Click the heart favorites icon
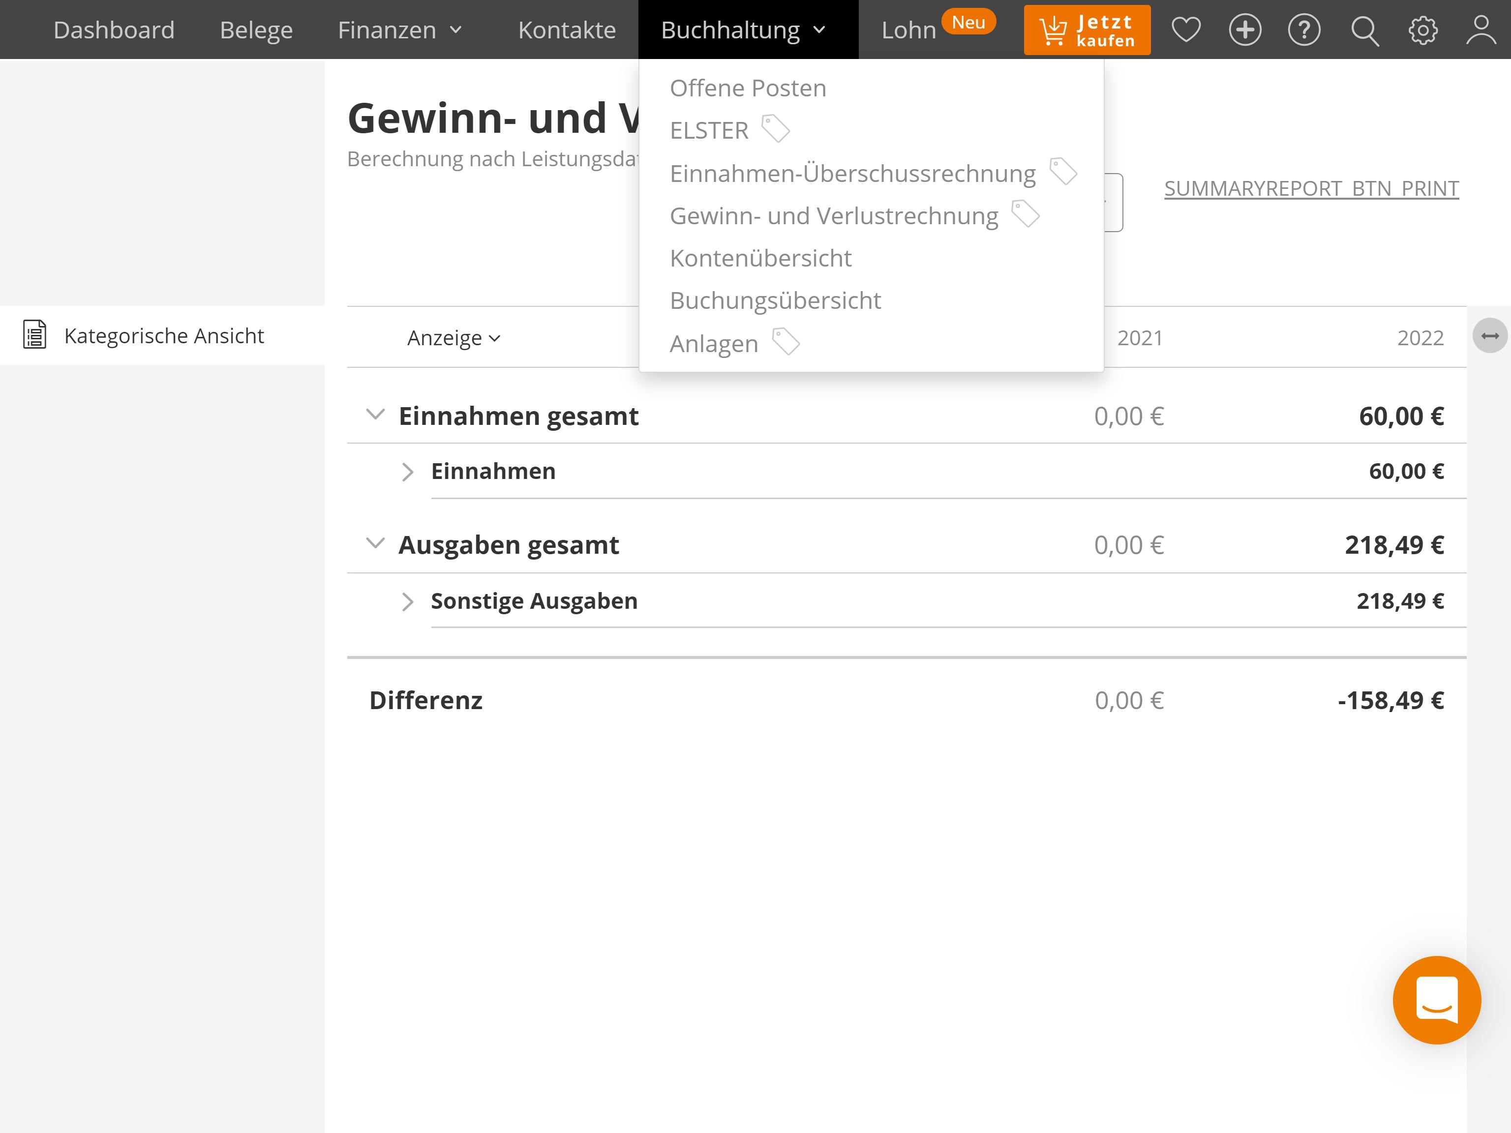Image resolution: width=1511 pixels, height=1133 pixels. [x=1186, y=30]
